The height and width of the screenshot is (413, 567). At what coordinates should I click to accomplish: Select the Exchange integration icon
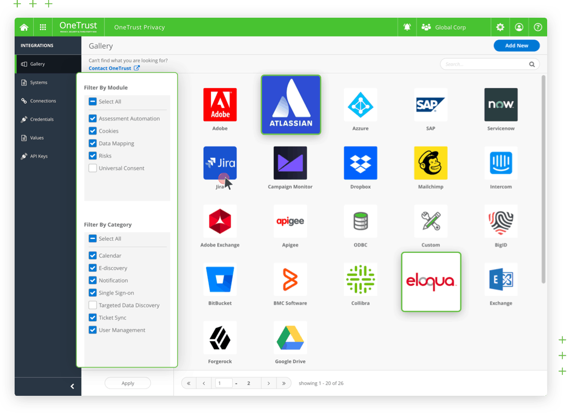501,279
